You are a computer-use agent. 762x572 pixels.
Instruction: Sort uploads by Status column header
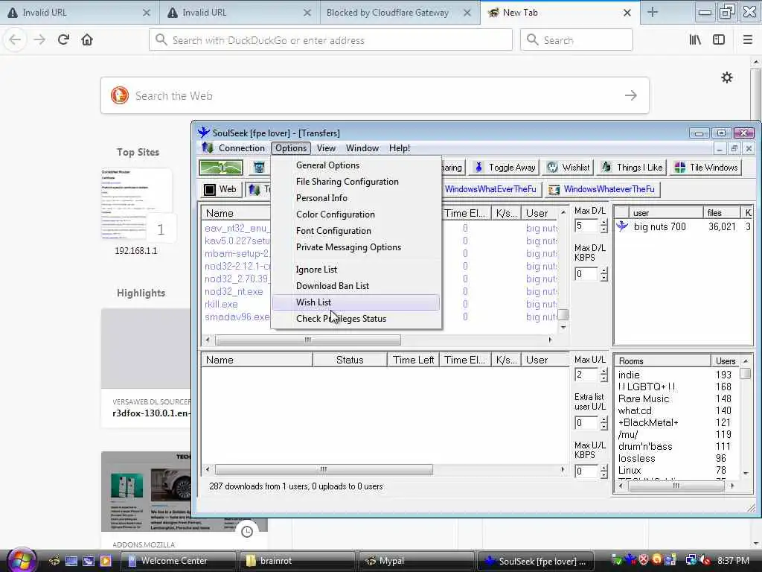point(350,360)
